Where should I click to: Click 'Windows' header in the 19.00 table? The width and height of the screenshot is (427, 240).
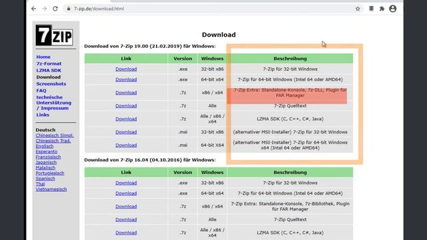(x=212, y=59)
